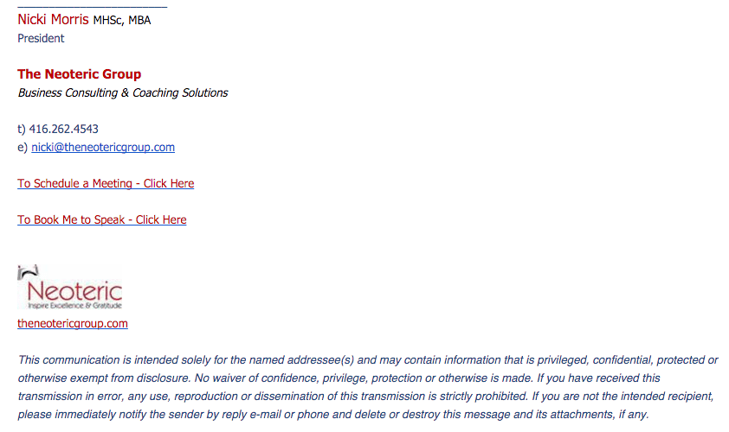
Task: Select the 'MHSc, MBA' credentials text
Action: (122, 21)
